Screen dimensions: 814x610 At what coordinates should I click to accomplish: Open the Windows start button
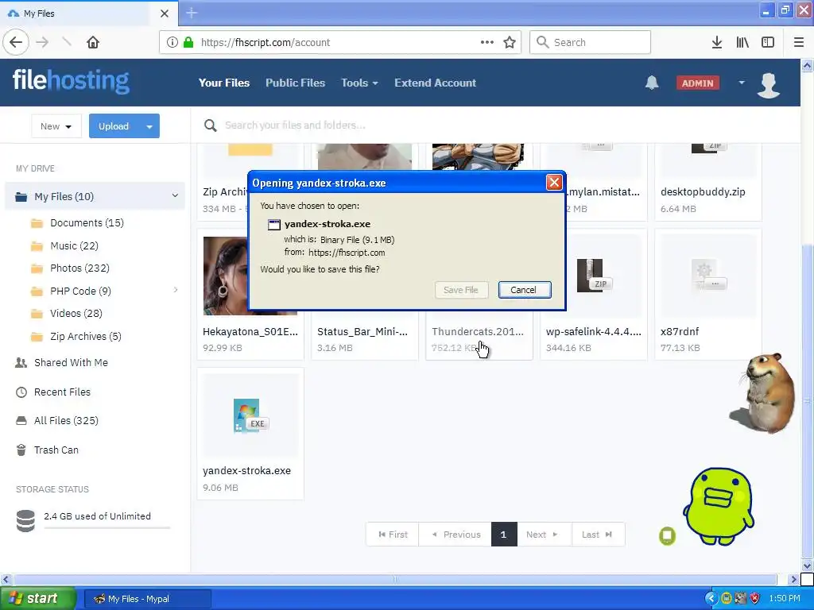pyautogui.click(x=38, y=598)
